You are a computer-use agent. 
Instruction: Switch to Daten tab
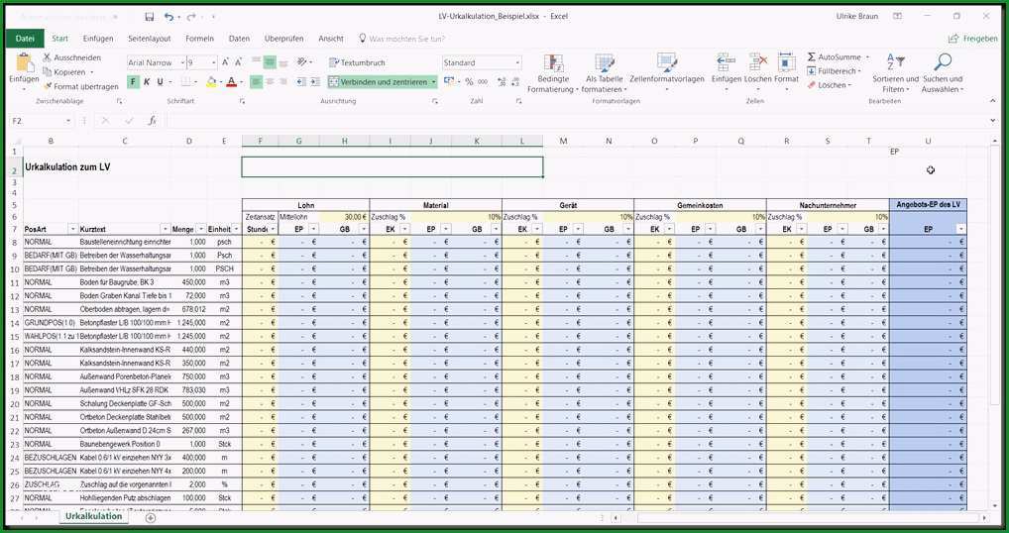tap(239, 39)
